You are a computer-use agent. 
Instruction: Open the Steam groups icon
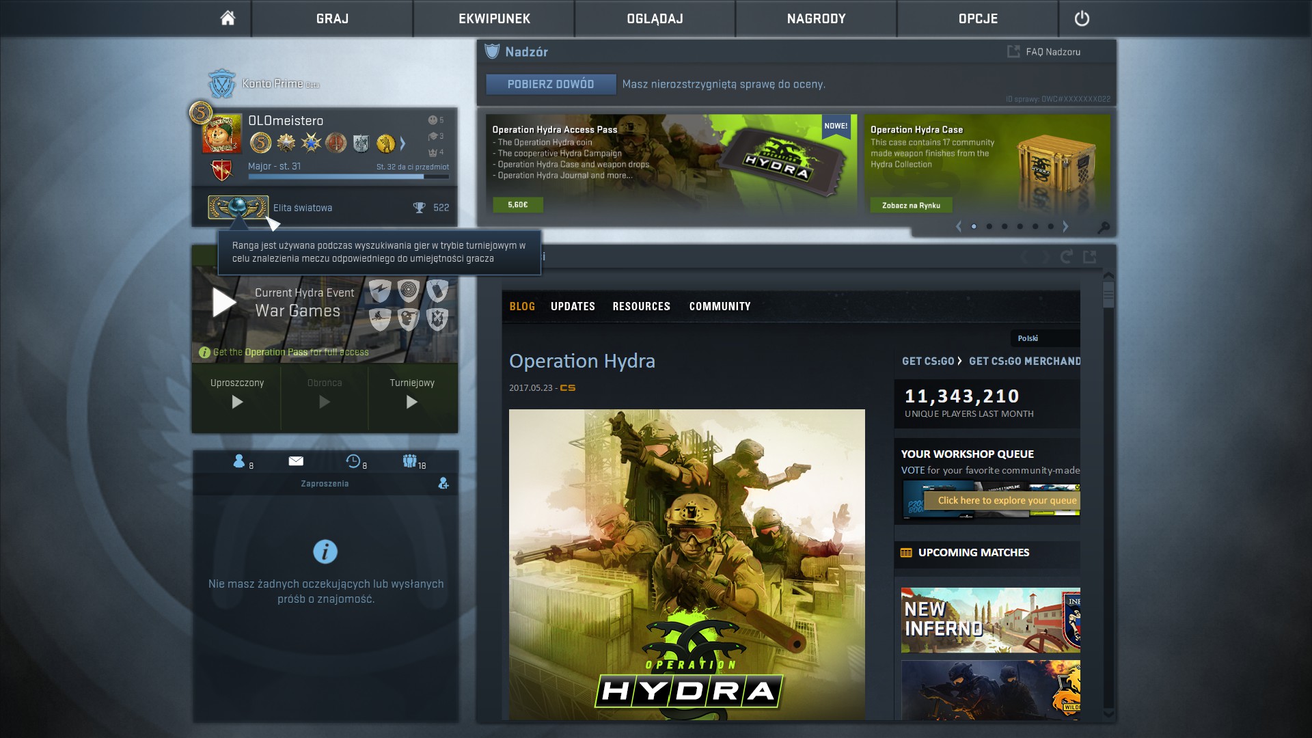(x=410, y=461)
